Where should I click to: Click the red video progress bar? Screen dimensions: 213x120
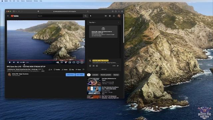click(x=46, y=60)
